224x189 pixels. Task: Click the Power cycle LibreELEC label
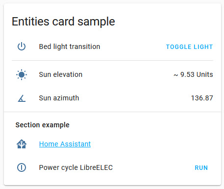click(x=76, y=167)
